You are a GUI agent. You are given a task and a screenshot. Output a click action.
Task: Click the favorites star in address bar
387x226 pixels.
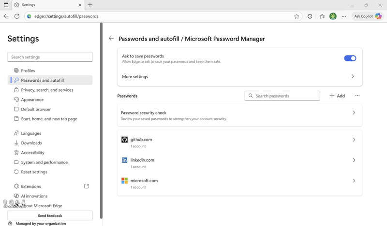(x=297, y=16)
